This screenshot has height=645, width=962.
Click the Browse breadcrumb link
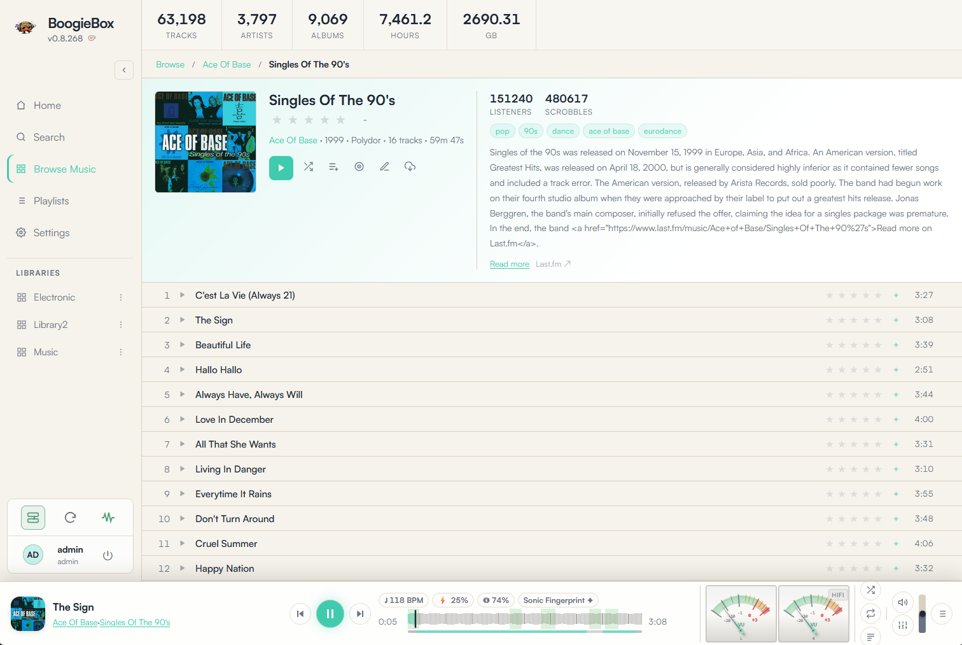(170, 64)
